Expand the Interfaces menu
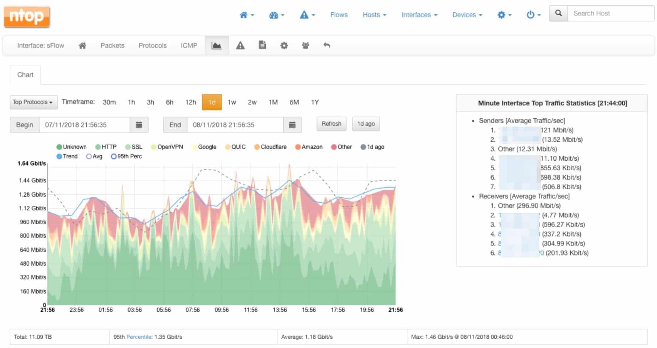Viewport: 657px width, 348px height. click(419, 15)
